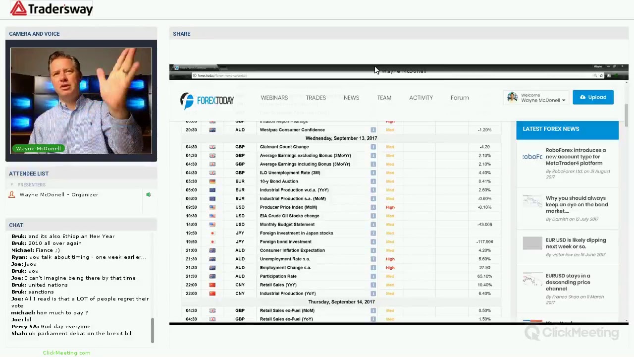Click 'Foreign investment in Japan stocks' event
This screenshot has height=357, width=634.
point(297,233)
